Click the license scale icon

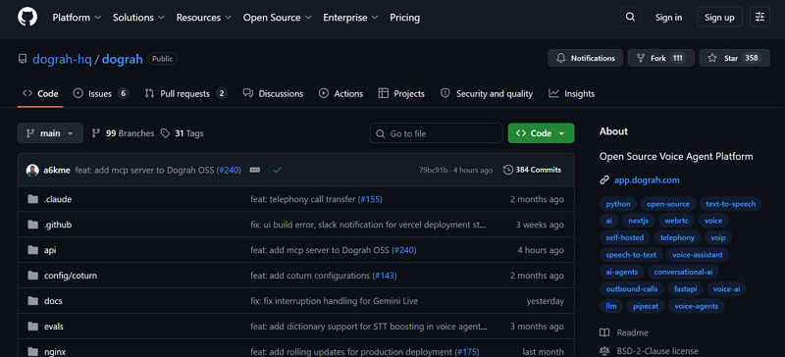click(604, 351)
